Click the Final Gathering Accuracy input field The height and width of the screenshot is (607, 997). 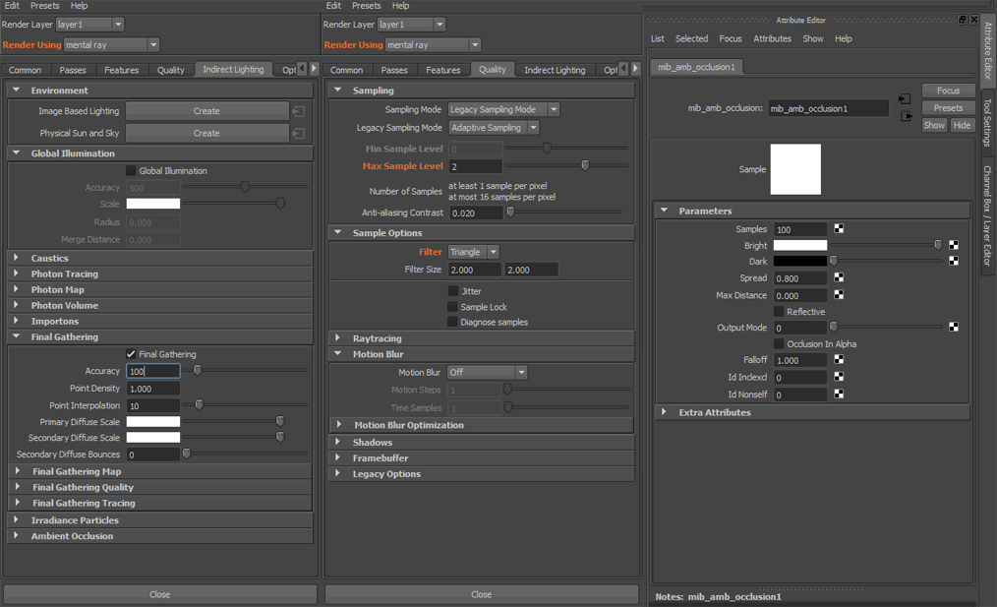coord(152,371)
